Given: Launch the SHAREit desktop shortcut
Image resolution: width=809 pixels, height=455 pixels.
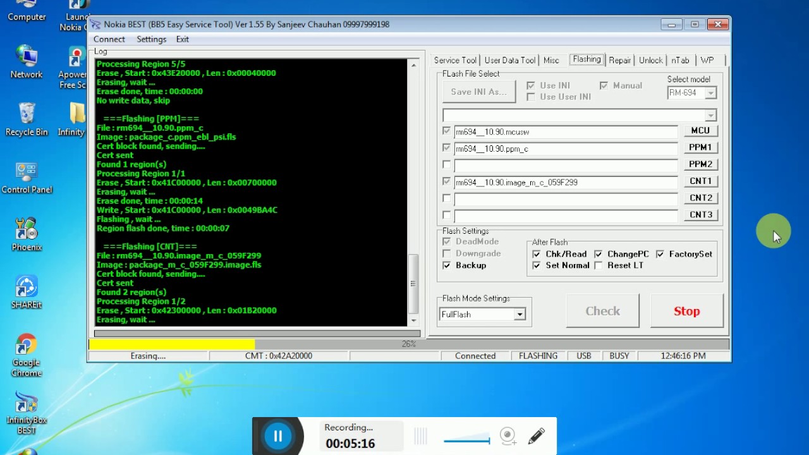Looking at the screenshot, I should pos(27,292).
